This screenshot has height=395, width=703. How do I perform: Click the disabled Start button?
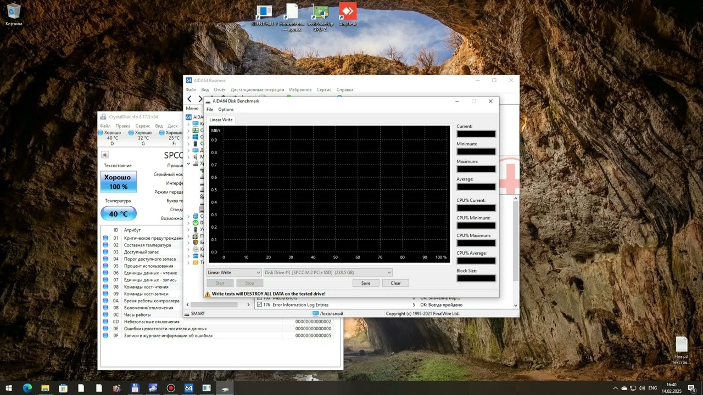(x=220, y=283)
